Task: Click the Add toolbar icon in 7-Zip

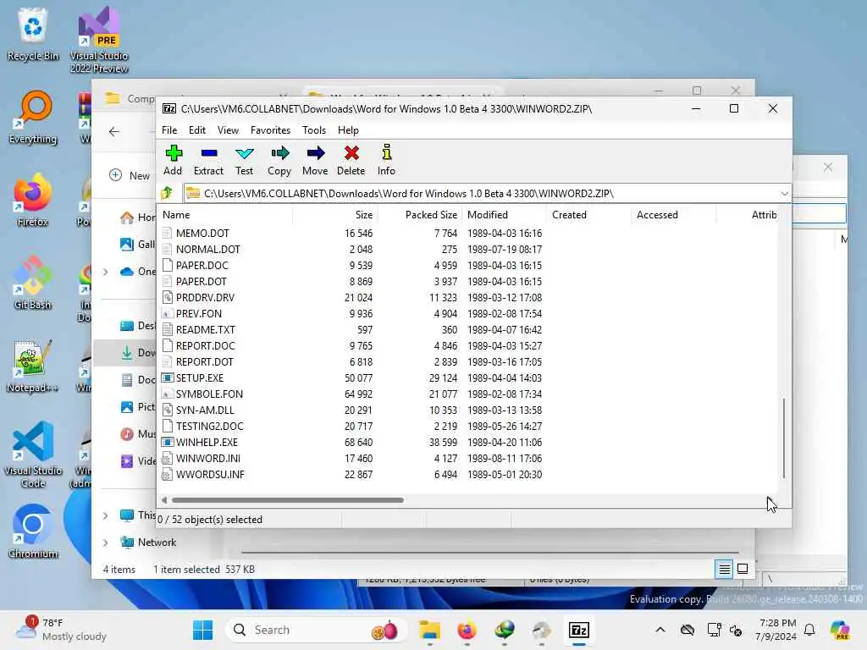Action: pos(173,154)
